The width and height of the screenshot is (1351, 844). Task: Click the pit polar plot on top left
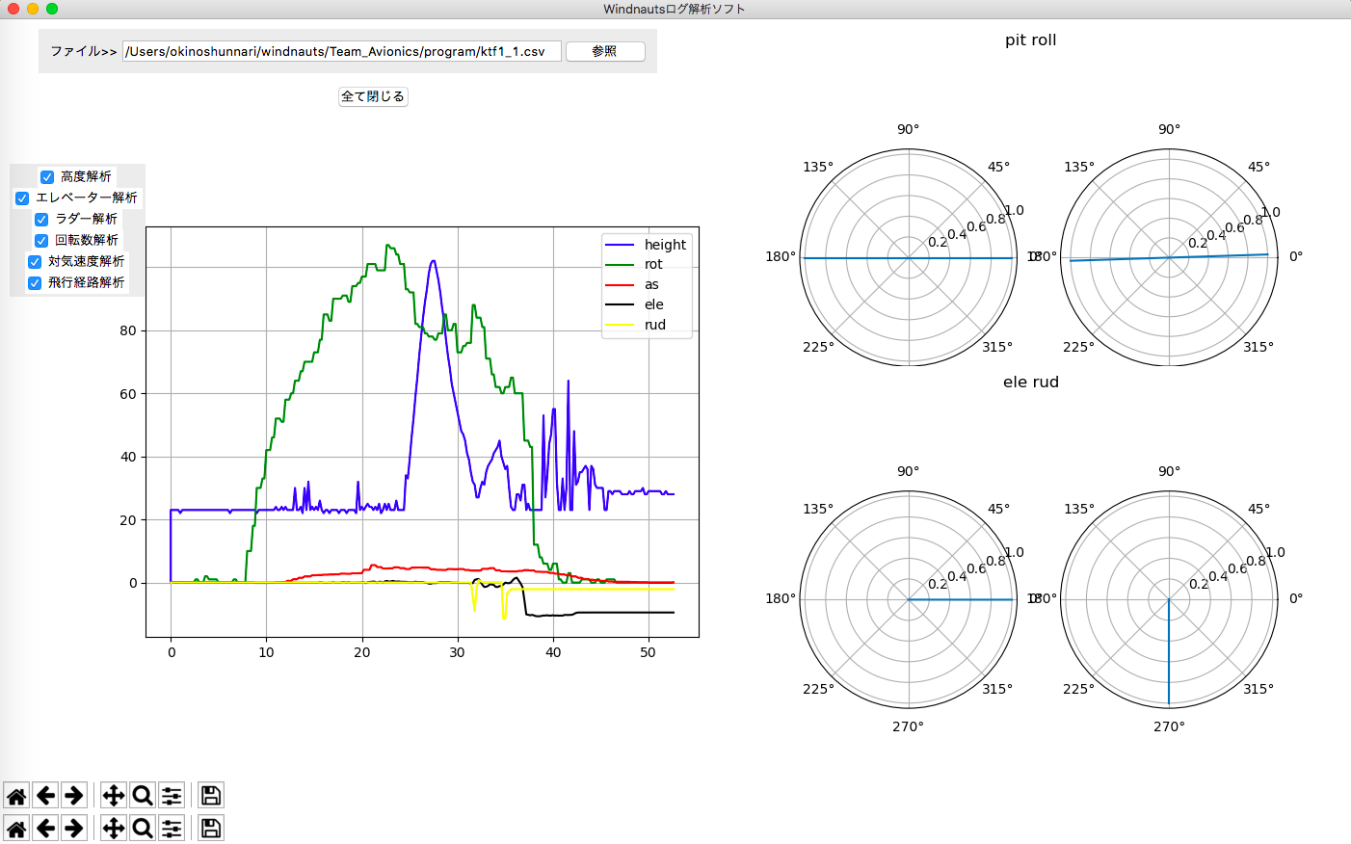click(x=909, y=257)
